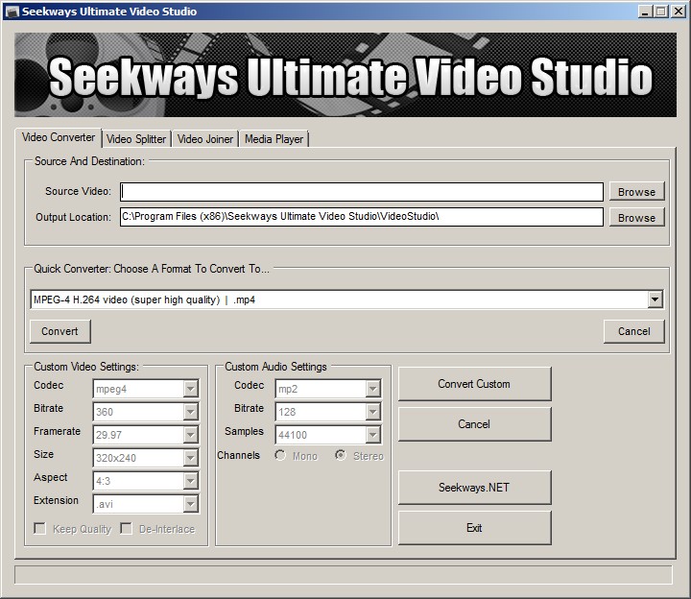Open the Extension .avi dropdown
Viewport: 691px width, 599px height.
[190, 503]
